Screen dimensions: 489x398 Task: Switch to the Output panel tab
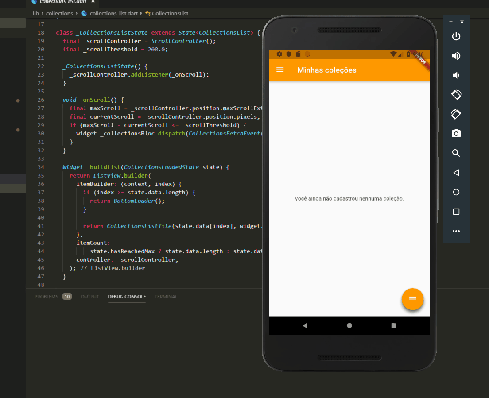click(x=90, y=296)
